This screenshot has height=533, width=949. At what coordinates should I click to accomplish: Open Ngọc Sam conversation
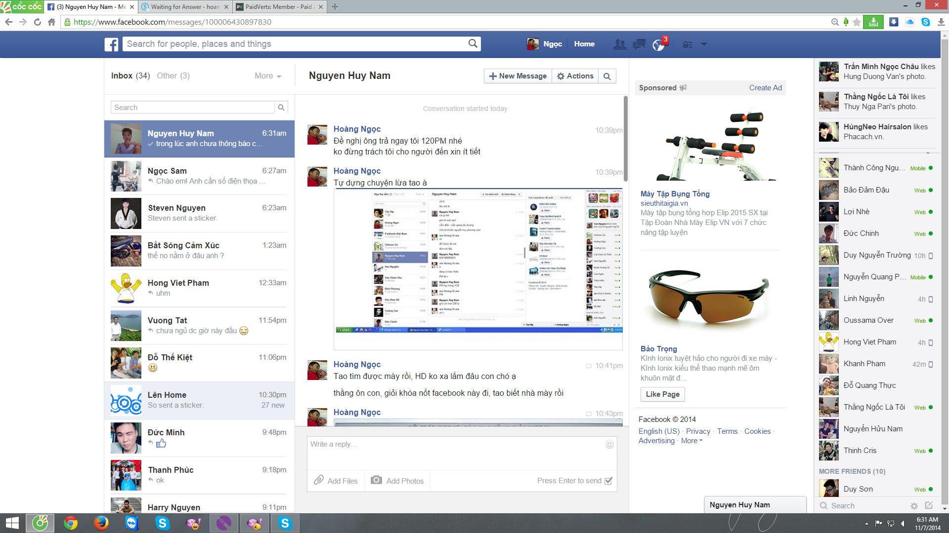click(199, 176)
